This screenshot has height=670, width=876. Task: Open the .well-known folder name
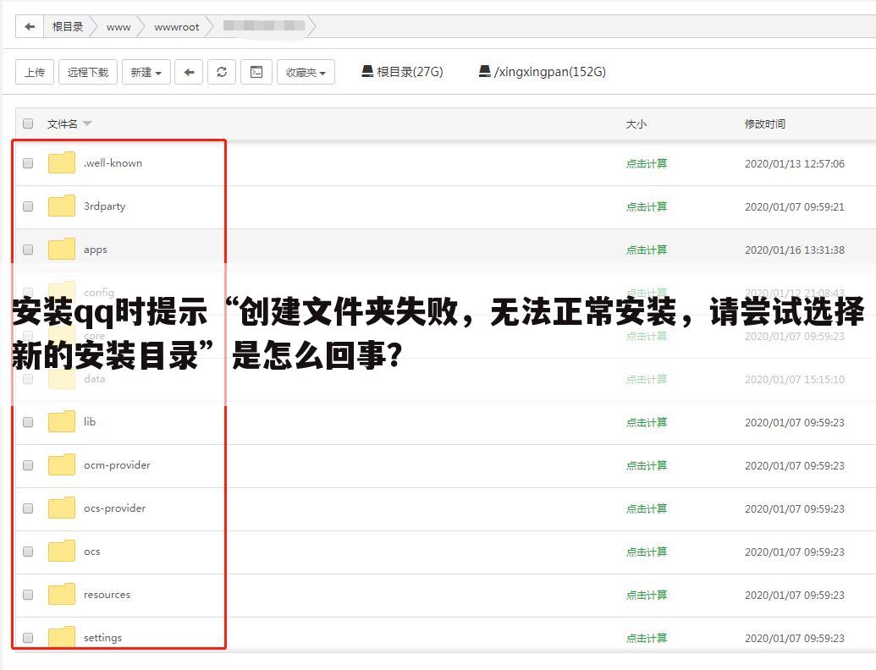(x=113, y=163)
